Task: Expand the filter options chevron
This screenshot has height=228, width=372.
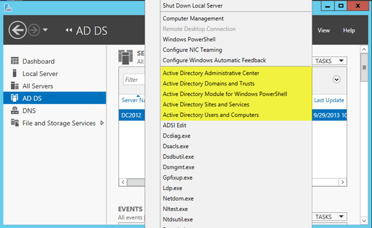Action: coord(336,80)
